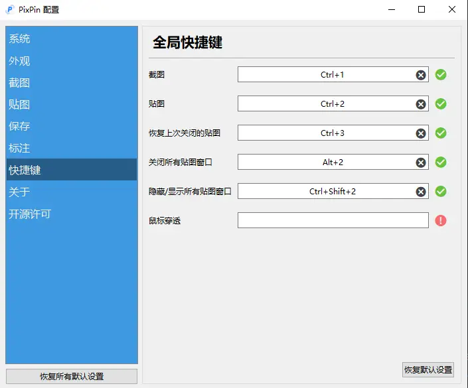Open the 截图 page in the sidebar
Screen dimensions: 468x388
(x=71, y=83)
